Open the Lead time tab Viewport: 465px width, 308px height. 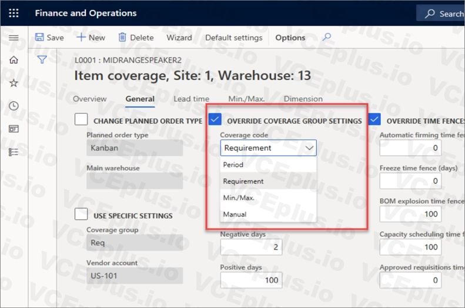(191, 99)
